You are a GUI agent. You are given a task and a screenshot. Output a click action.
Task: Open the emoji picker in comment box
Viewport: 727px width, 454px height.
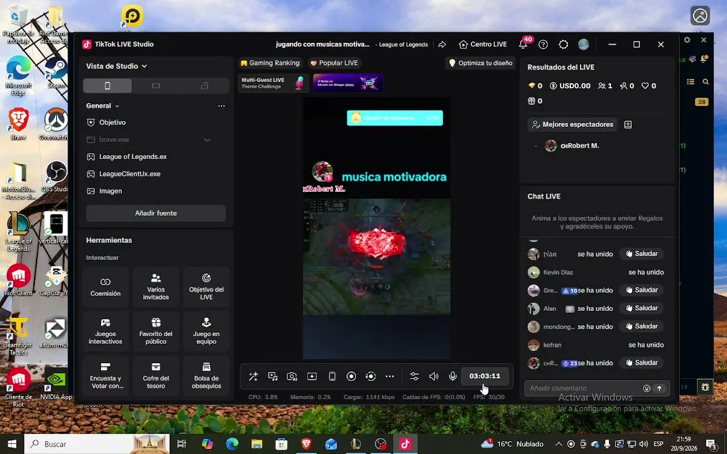point(646,388)
